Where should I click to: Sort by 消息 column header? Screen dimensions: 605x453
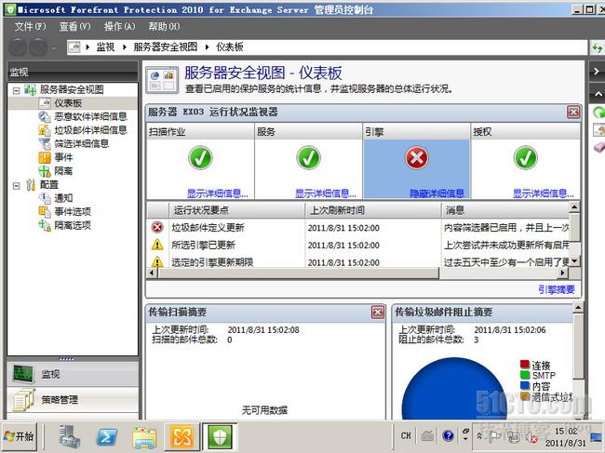coord(505,210)
